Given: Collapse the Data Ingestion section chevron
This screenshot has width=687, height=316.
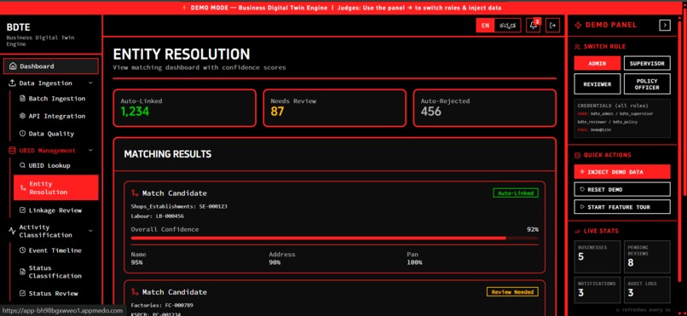Looking at the screenshot, I should coord(90,83).
